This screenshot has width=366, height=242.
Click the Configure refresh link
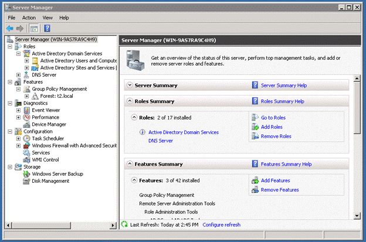tap(221, 225)
